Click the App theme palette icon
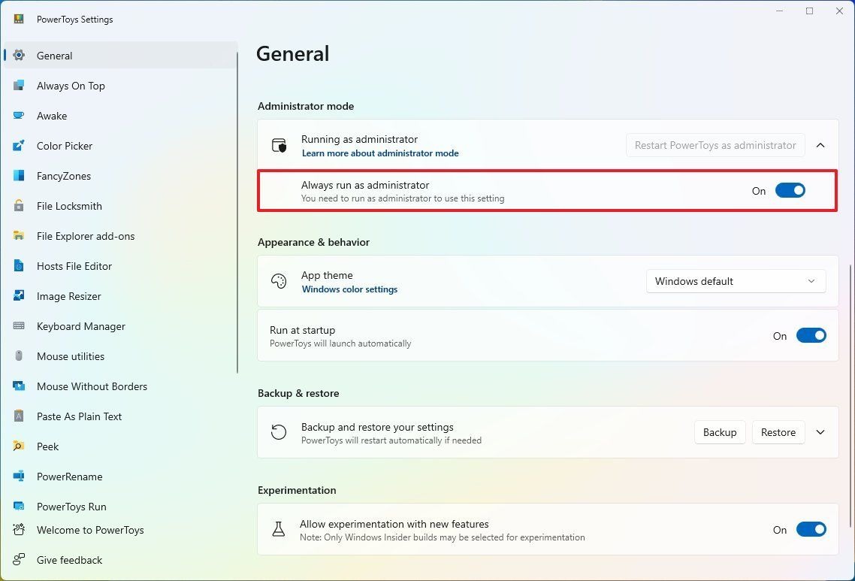The width and height of the screenshot is (855, 581). 279,281
